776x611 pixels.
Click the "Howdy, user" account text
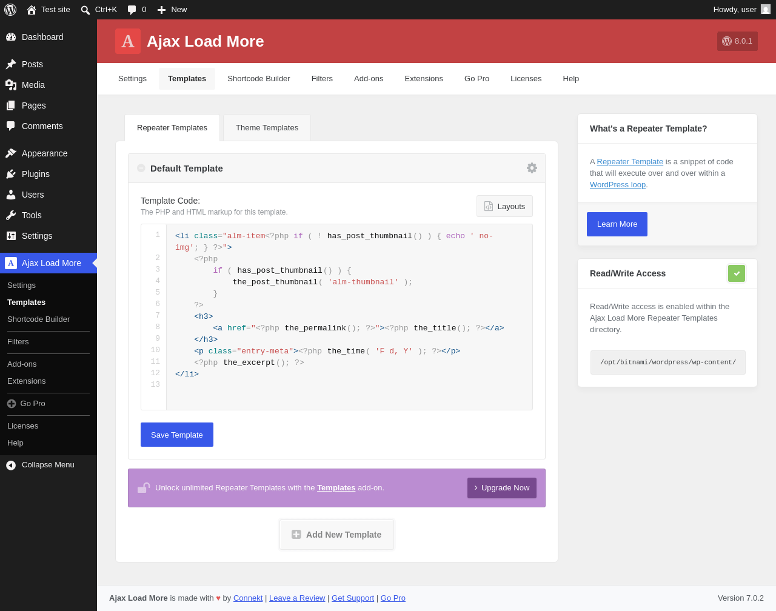[735, 10]
